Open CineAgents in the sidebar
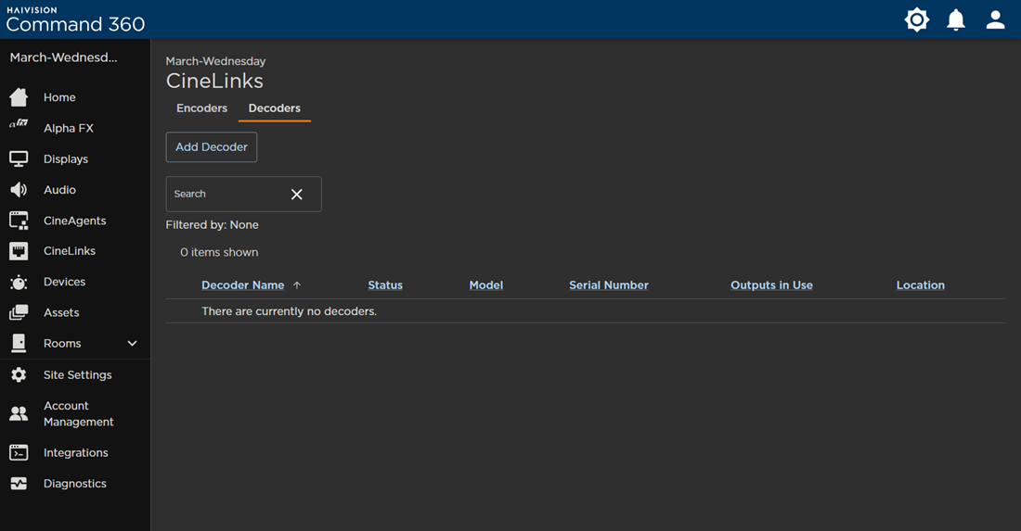The image size is (1021, 531). coord(75,221)
